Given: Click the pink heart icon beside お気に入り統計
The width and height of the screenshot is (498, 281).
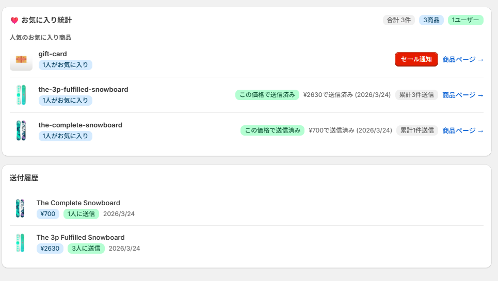Looking at the screenshot, I should pos(14,21).
